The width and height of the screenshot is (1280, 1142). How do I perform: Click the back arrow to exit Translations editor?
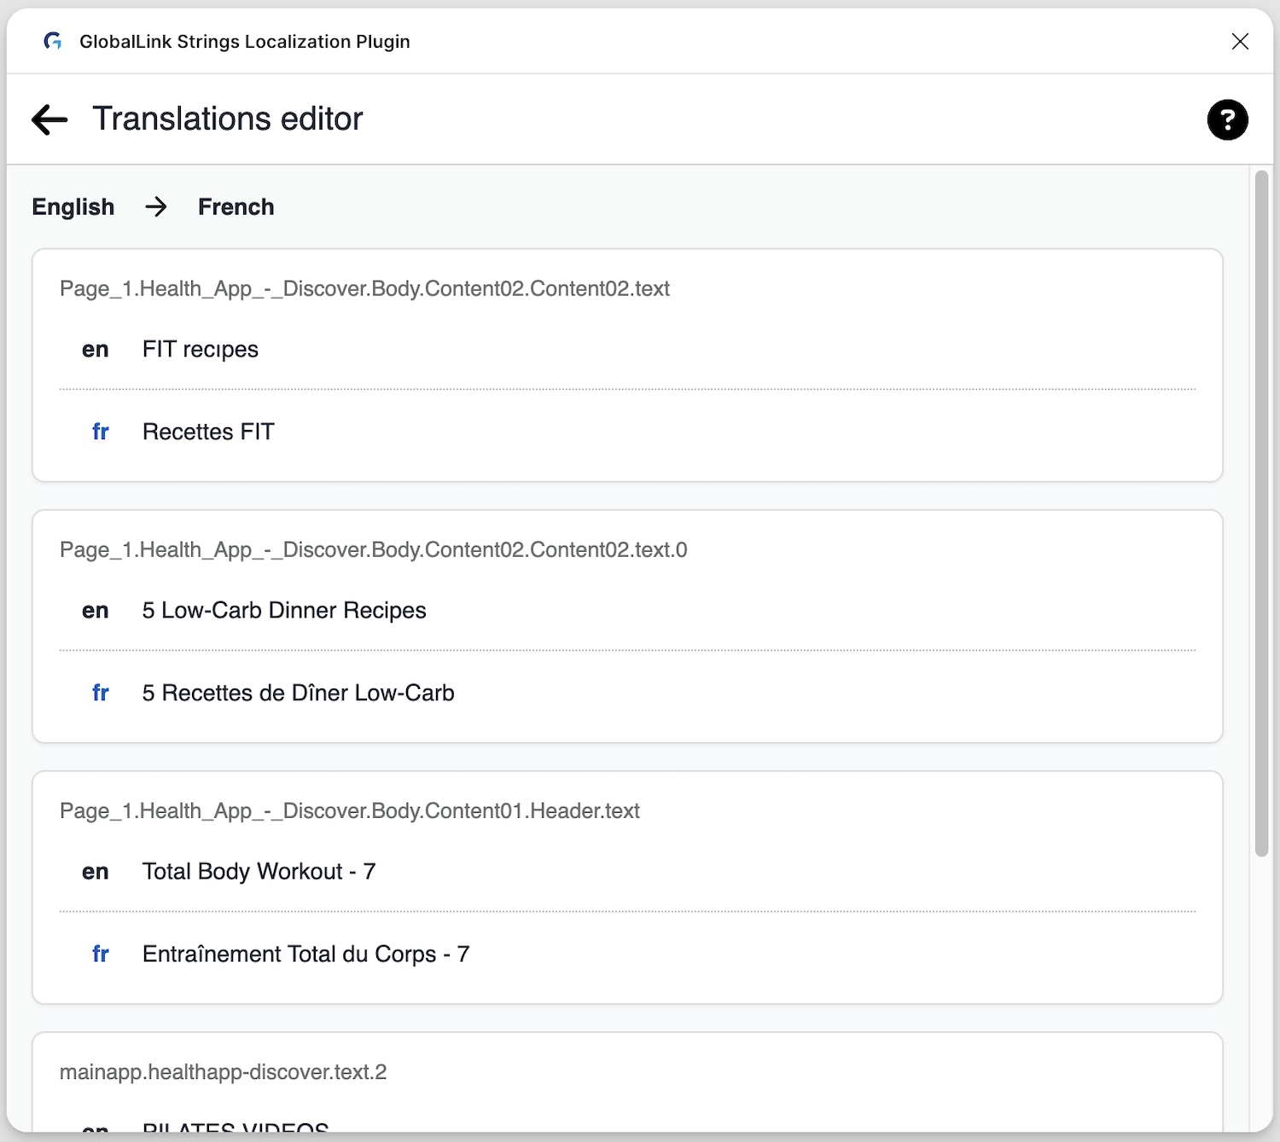[x=49, y=119]
